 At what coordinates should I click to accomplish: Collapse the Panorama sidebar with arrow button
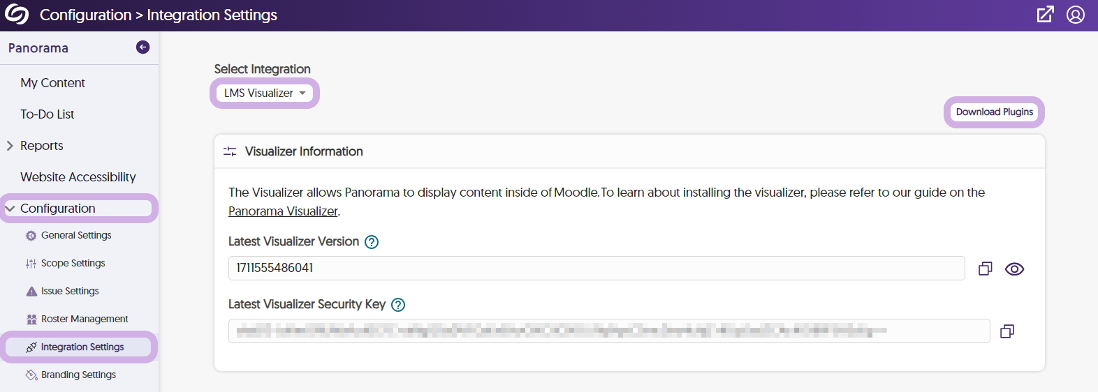[142, 47]
